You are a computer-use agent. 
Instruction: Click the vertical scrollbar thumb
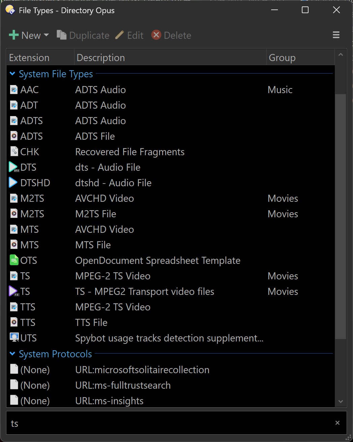tap(341, 217)
